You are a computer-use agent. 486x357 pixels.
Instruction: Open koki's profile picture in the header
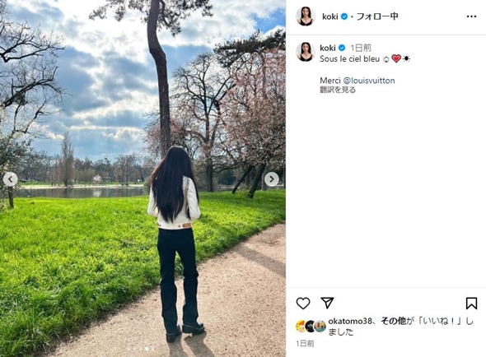(306, 16)
